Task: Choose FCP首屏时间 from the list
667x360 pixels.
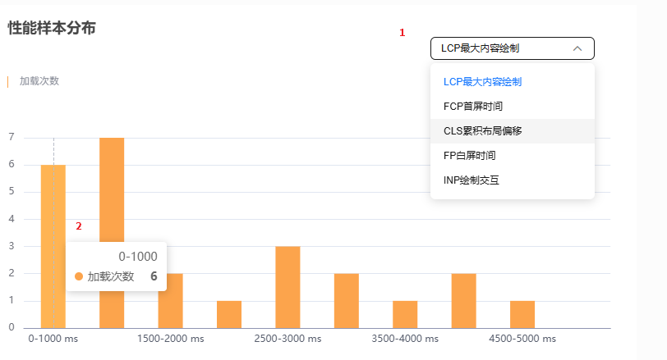Action: click(x=513, y=107)
